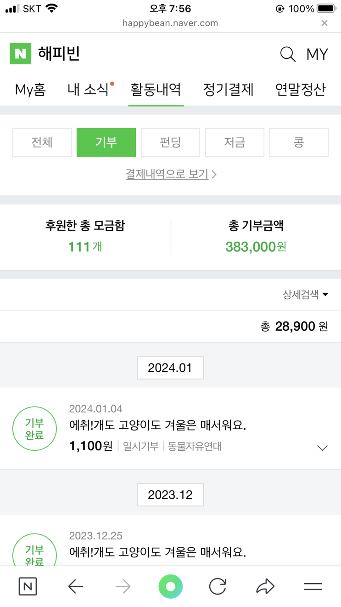Open the search magnifier icon
Viewport: 341px width, 607px height.
(288, 54)
